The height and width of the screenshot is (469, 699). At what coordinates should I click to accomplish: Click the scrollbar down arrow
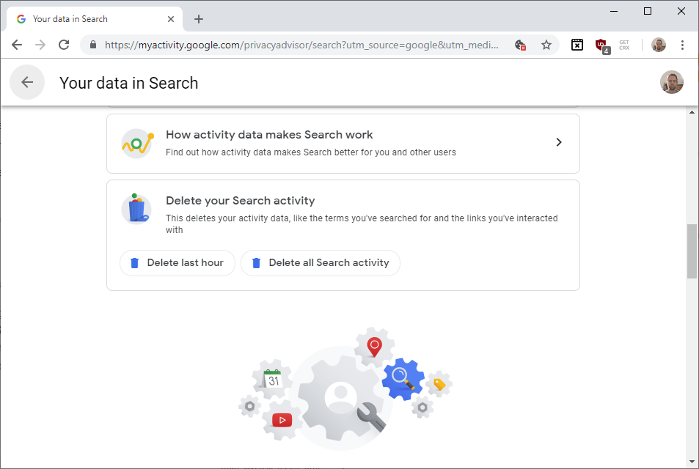coord(692,462)
